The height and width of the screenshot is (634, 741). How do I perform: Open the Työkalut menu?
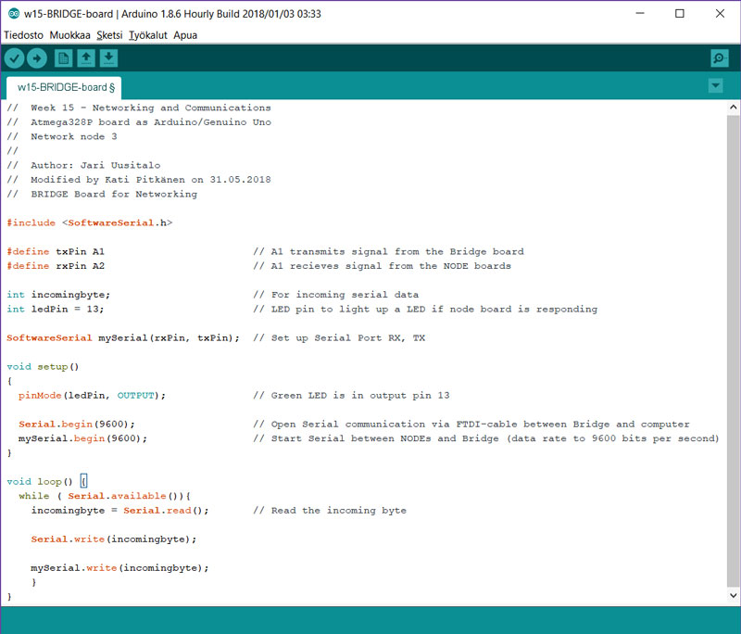tap(148, 35)
